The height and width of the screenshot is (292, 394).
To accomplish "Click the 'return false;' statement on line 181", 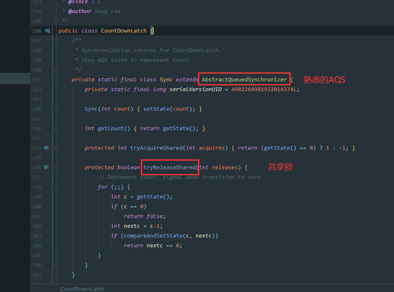I will point(145,216).
